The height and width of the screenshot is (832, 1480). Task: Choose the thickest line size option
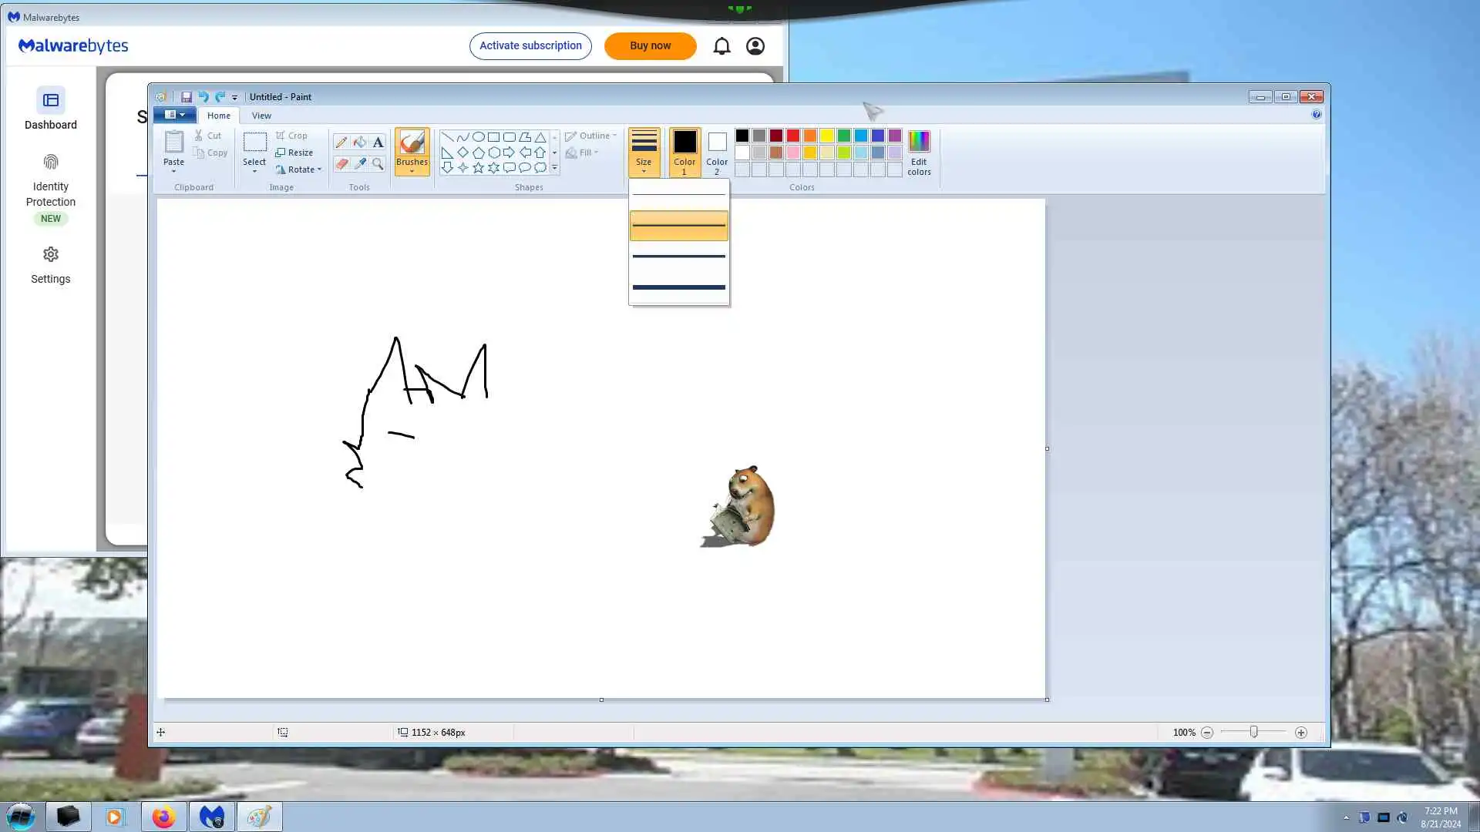point(678,287)
